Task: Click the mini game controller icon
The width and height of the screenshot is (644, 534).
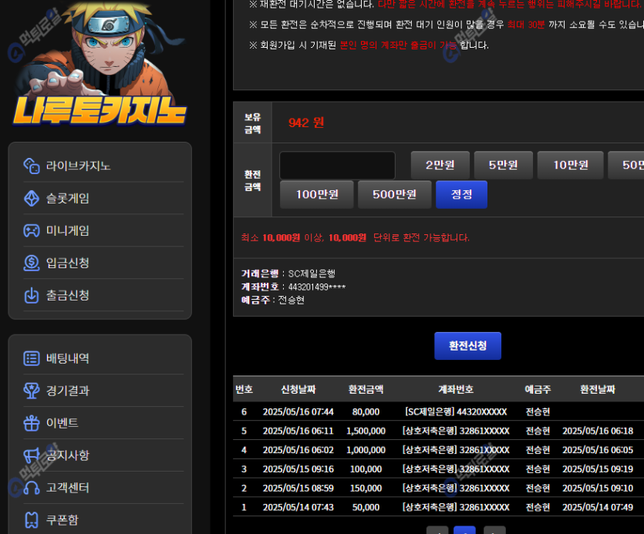Action: tap(32, 230)
